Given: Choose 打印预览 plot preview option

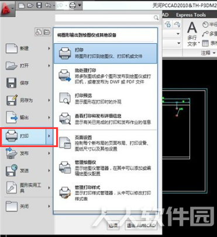Looking at the screenshot, I should (105, 99).
